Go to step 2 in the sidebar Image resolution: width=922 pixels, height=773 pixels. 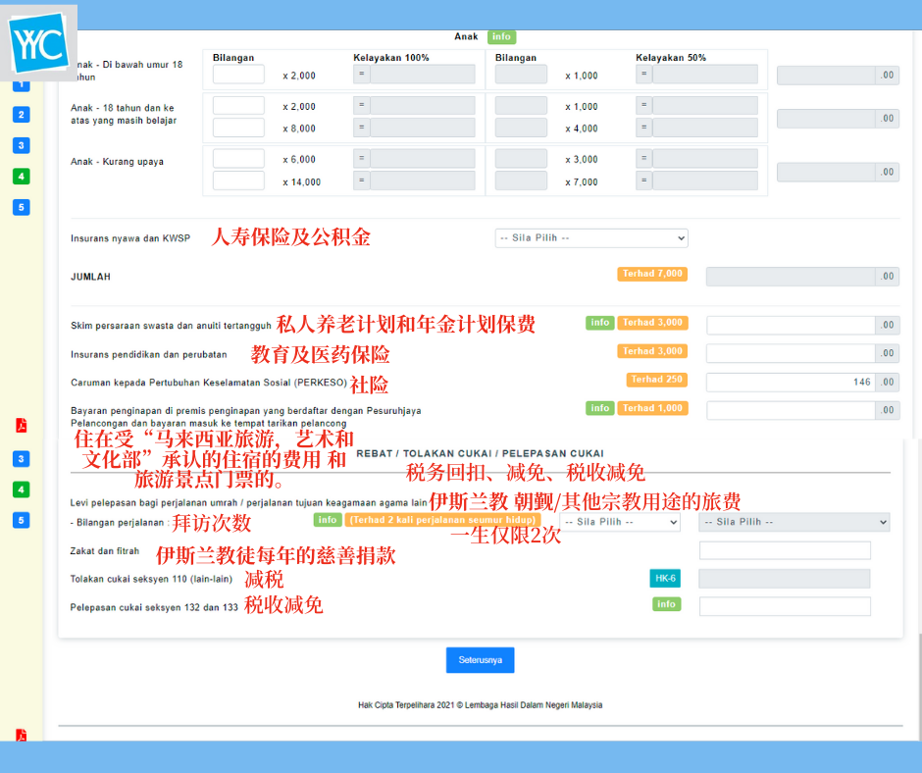tap(22, 115)
